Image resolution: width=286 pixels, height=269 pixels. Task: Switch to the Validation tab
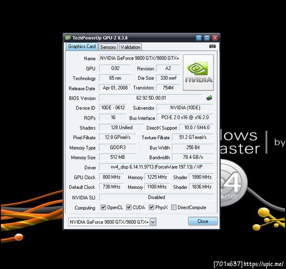[131, 47]
